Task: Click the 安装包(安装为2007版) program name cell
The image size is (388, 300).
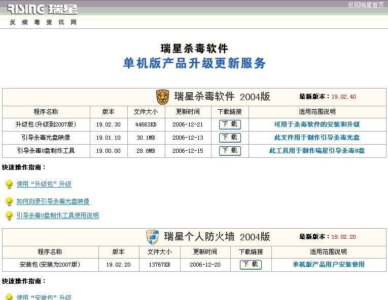Action: pyautogui.click(x=50, y=265)
